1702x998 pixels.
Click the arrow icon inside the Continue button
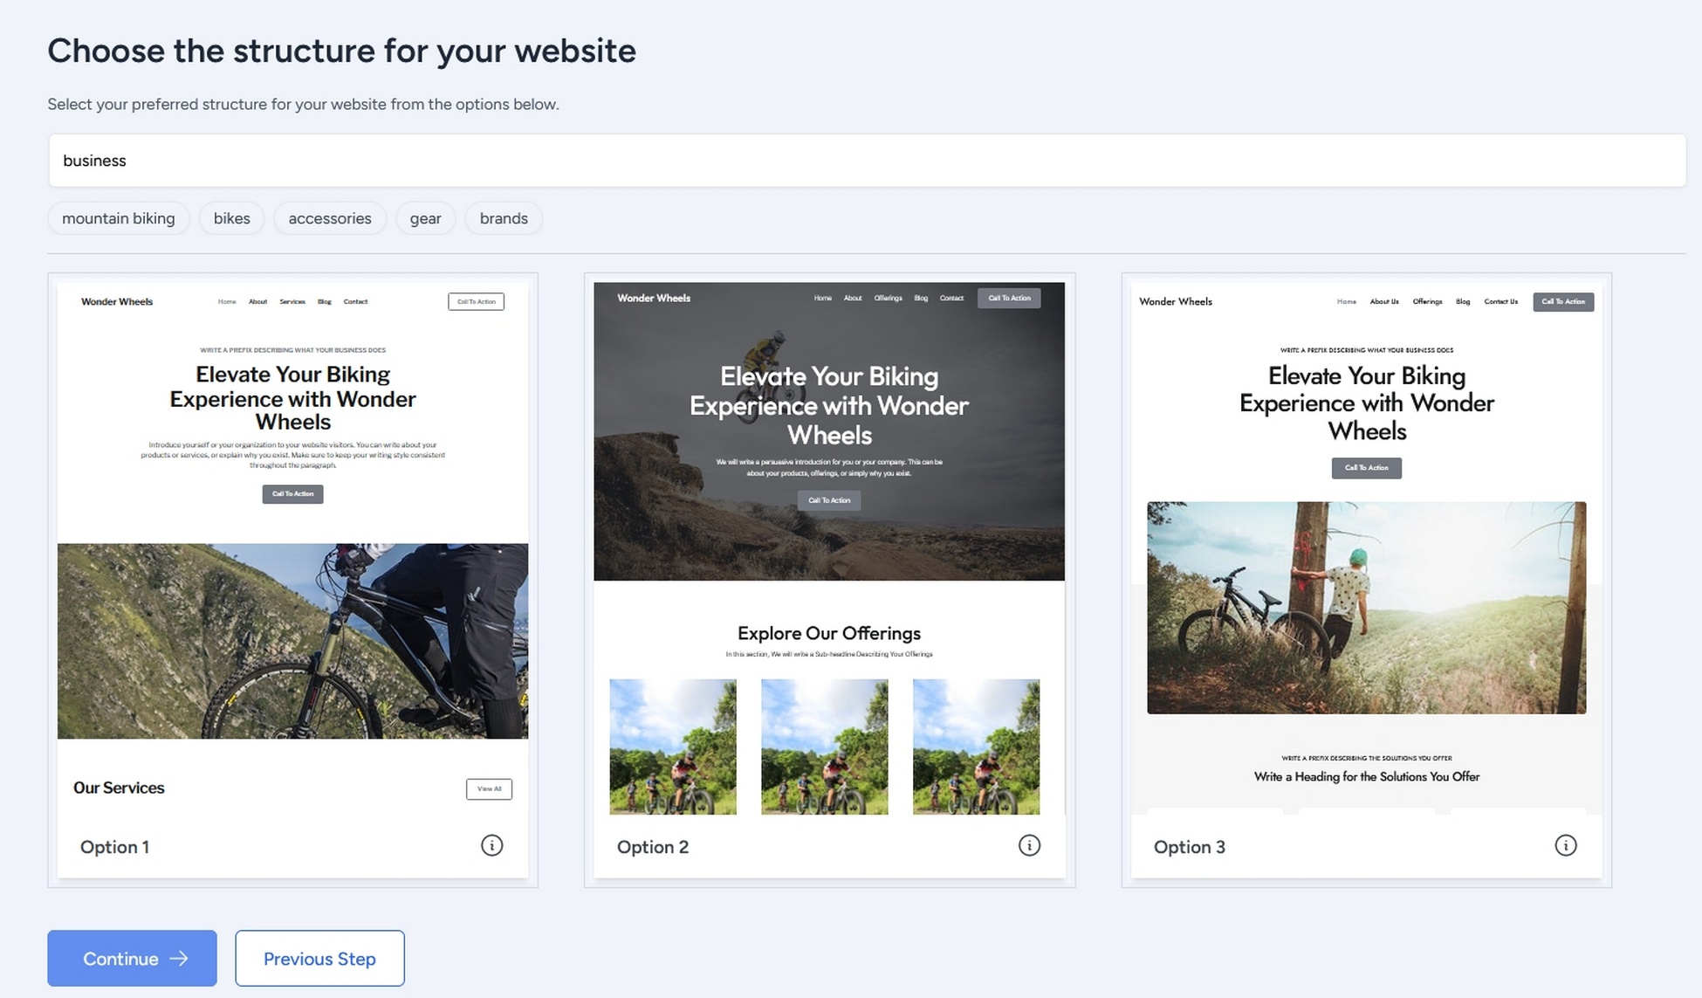pos(177,958)
